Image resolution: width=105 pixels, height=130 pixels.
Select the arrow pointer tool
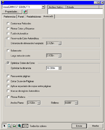[x=4, y=126]
